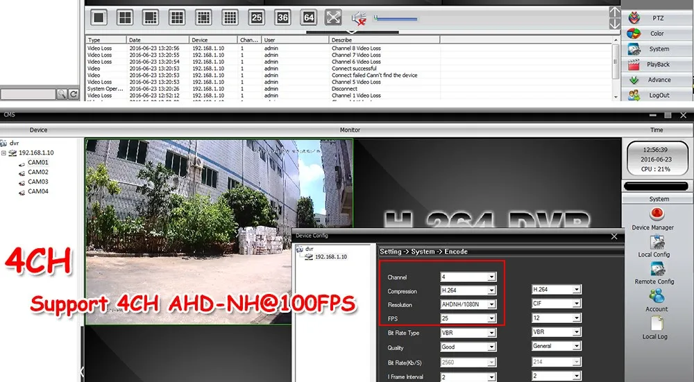Open Device Manager

(653, 220)
